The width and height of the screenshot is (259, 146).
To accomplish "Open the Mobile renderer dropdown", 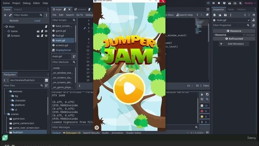I will coord(250,3).
